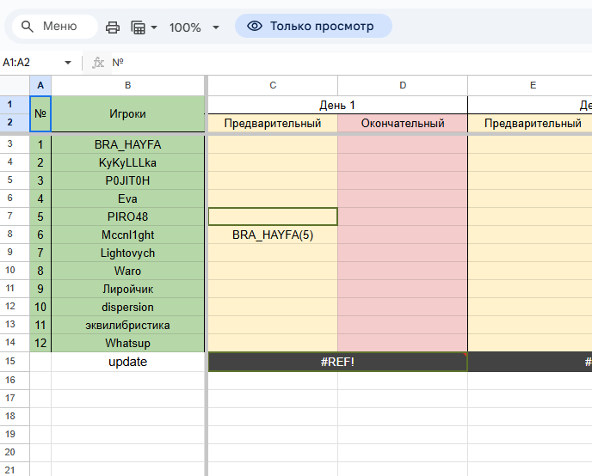Select column C header
Screen dimensions: 592x476
[273, 86]
